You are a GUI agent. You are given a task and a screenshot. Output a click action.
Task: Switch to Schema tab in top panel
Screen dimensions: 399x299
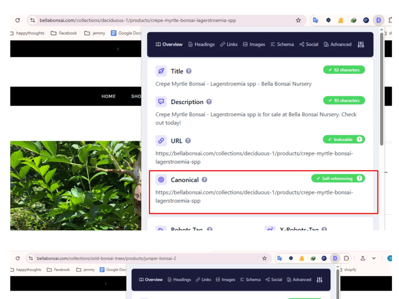[x=282, y=44]
